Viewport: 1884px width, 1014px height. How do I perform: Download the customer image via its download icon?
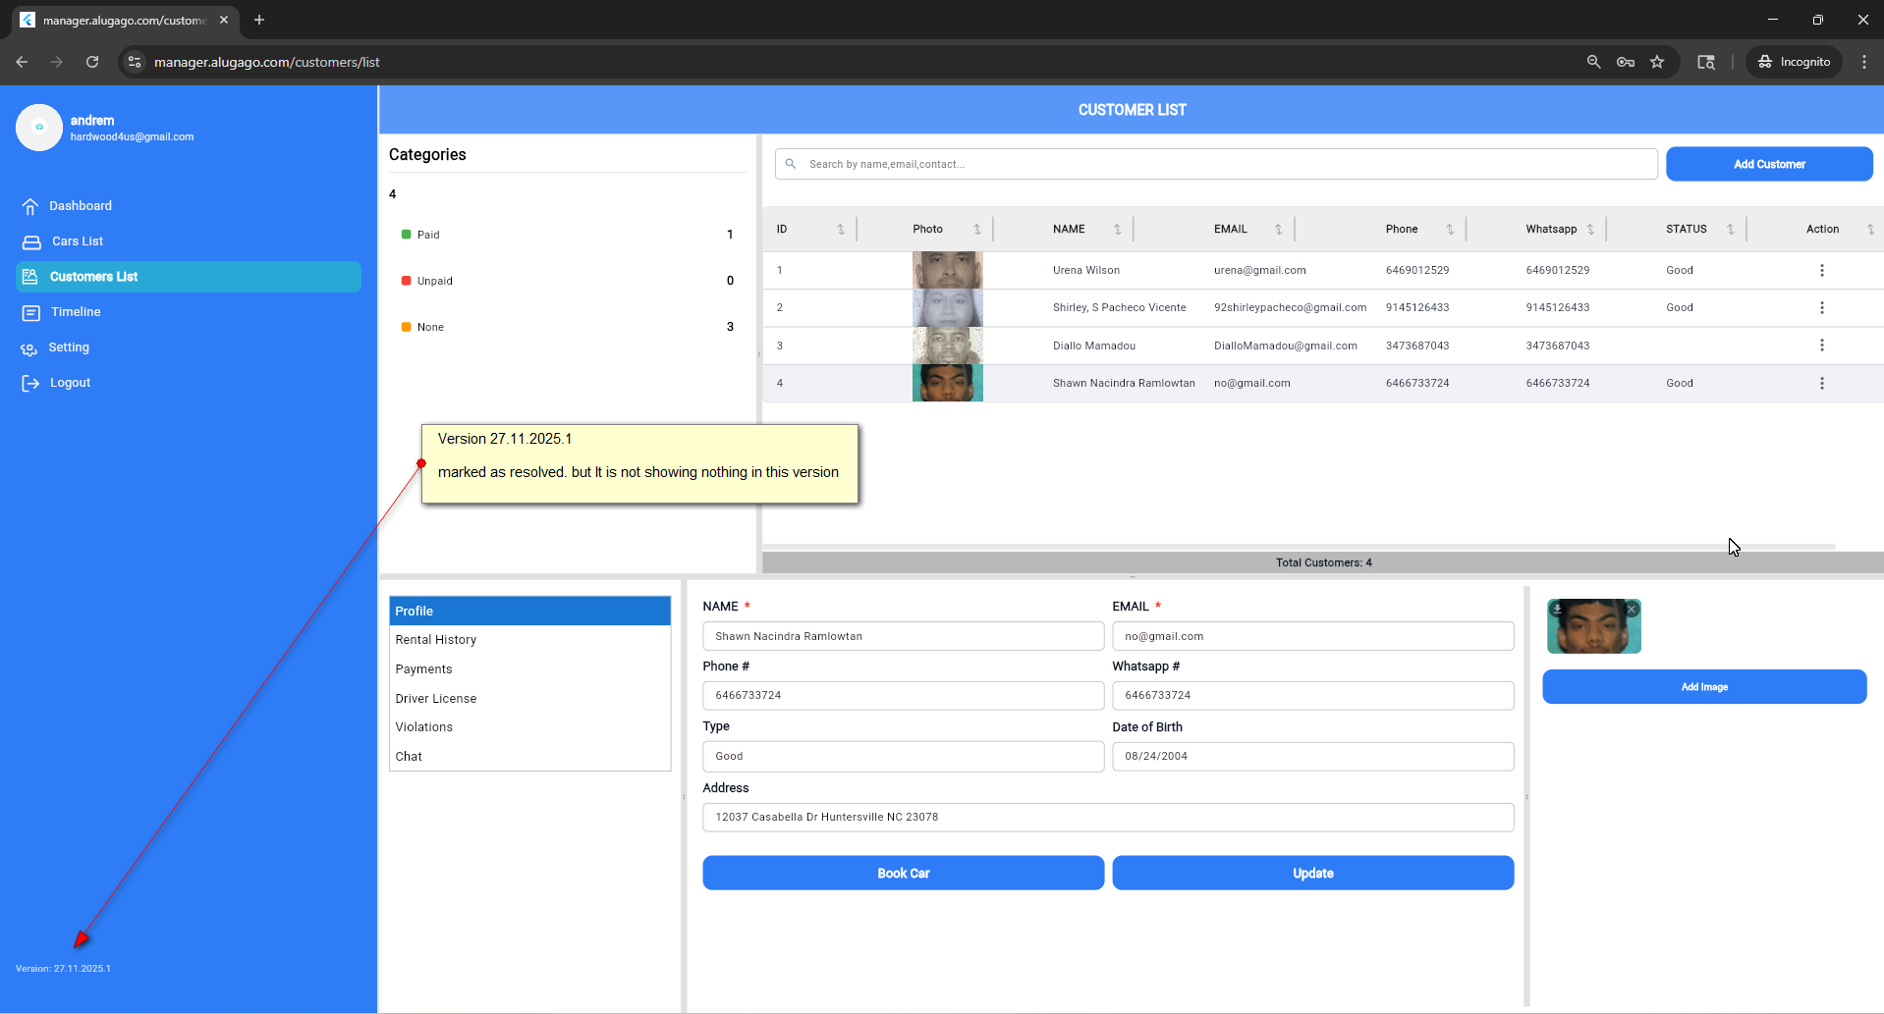(1557, 610)
